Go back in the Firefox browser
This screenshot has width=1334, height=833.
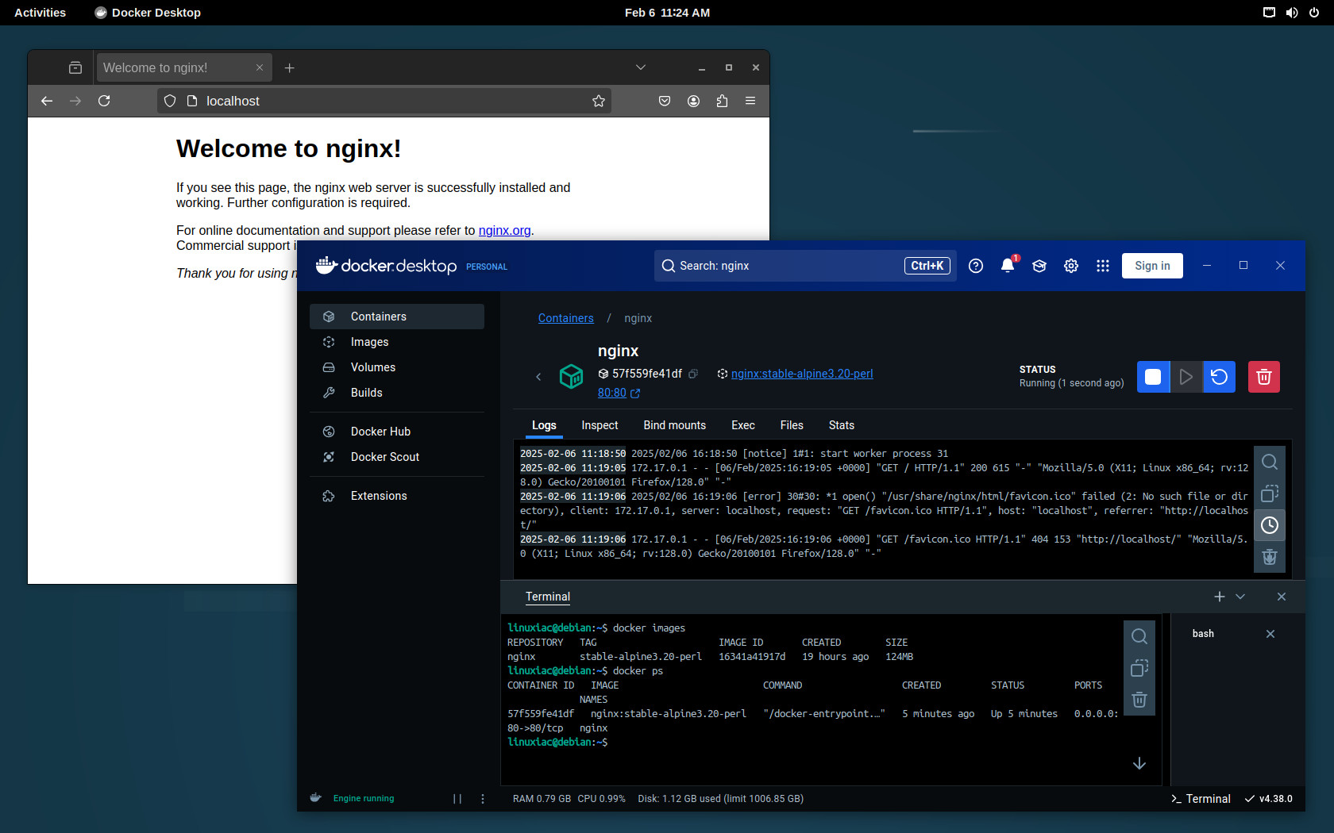47,101
